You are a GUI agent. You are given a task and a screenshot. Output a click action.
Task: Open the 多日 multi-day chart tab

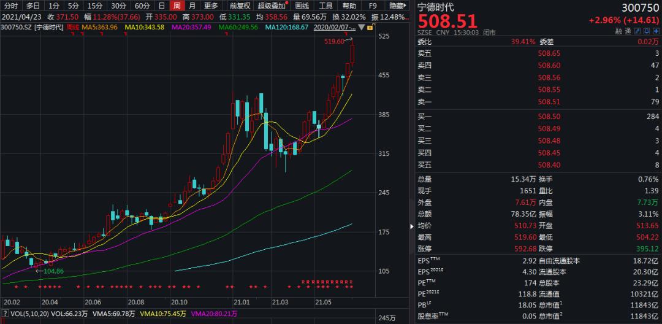pyautogui.click(x=32, y=6)
